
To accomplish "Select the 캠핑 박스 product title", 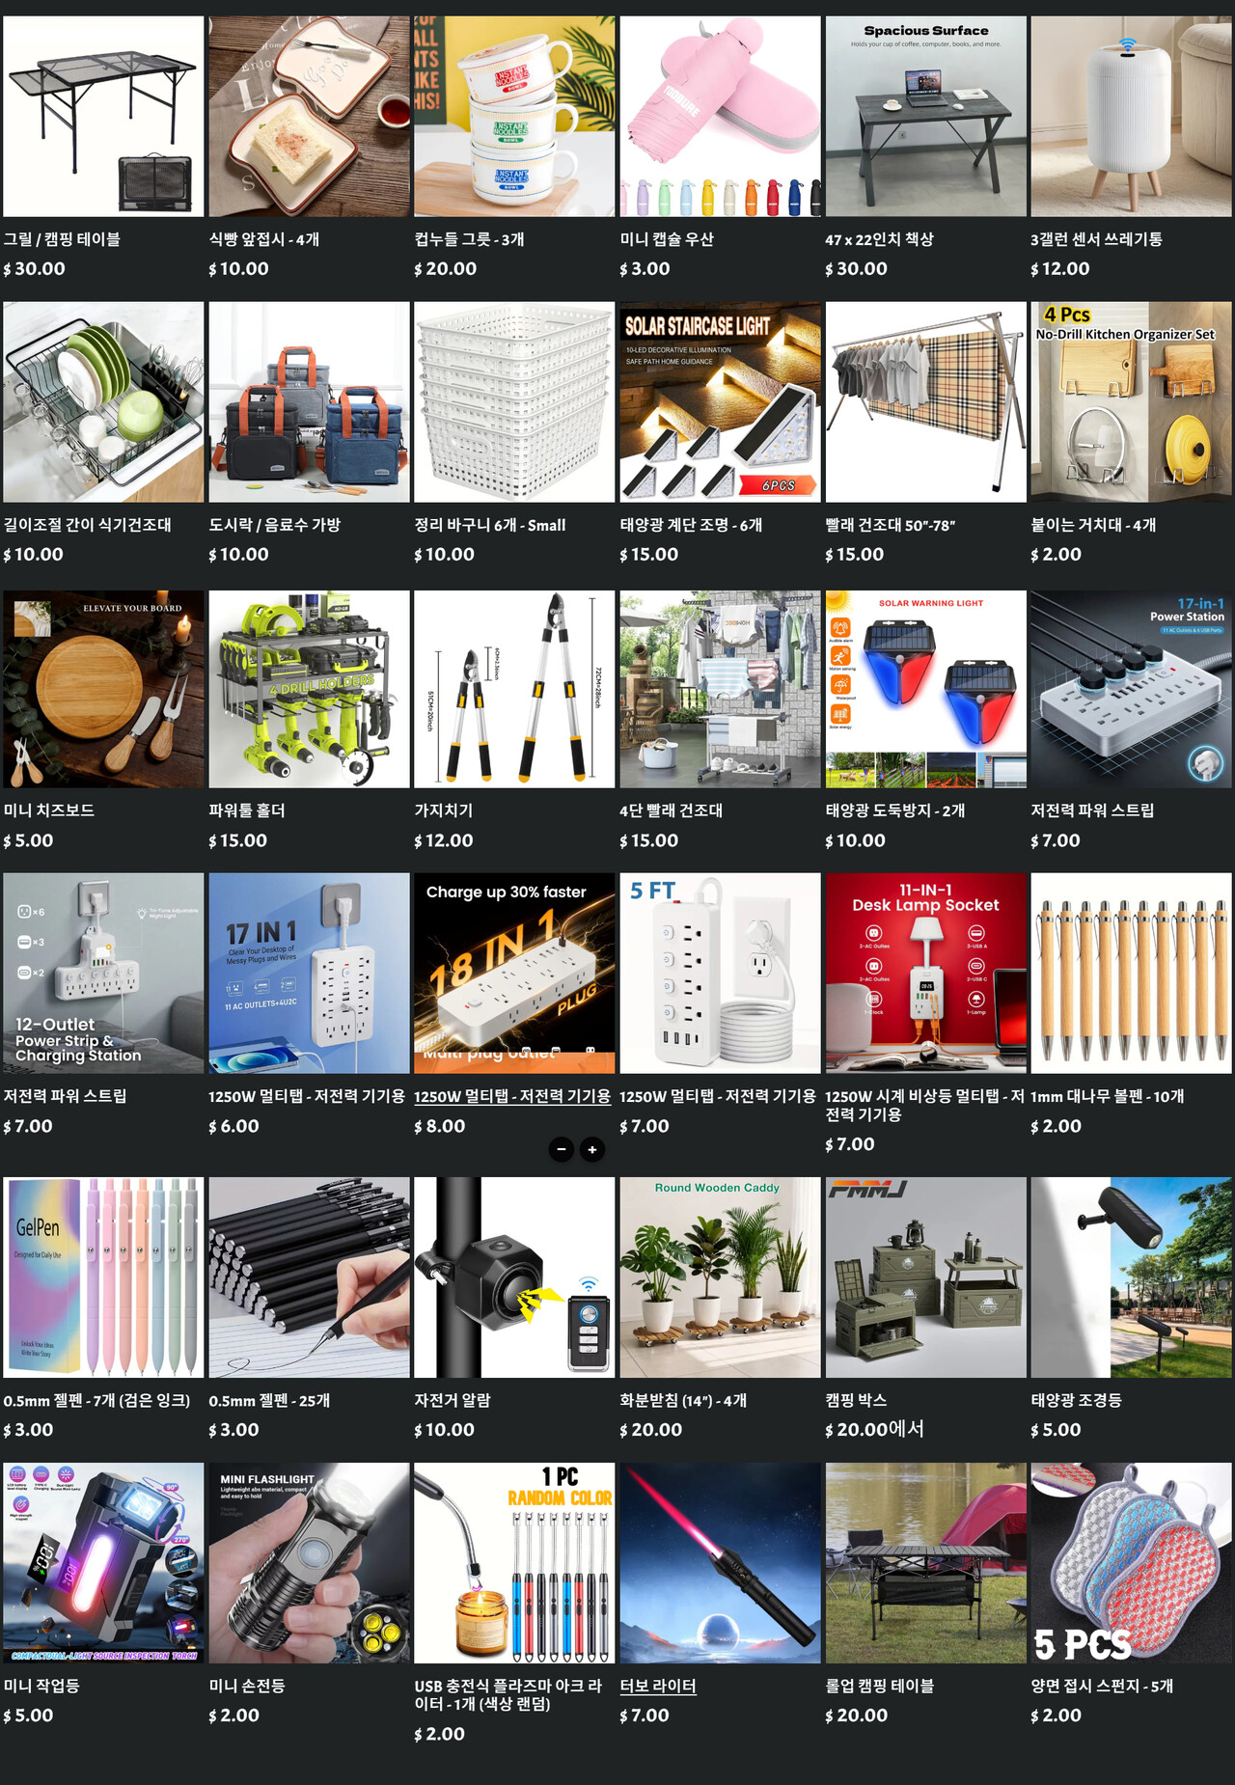I will pyautogui.click(x=856, y=1400).
